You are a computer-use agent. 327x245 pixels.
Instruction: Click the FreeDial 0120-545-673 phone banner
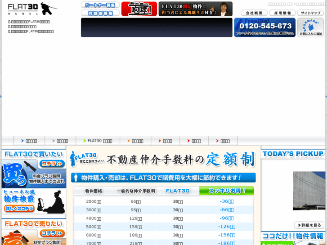pyautogui.click(x=265, y=27)
